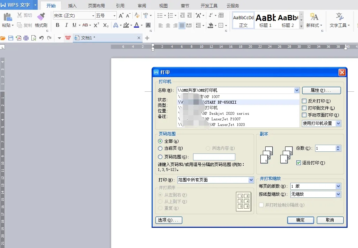
Task: Click the Cut (剪切) scissors icon
Action: (x=20, y=15)
